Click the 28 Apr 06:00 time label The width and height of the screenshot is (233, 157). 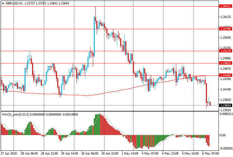tap(29, 154)
